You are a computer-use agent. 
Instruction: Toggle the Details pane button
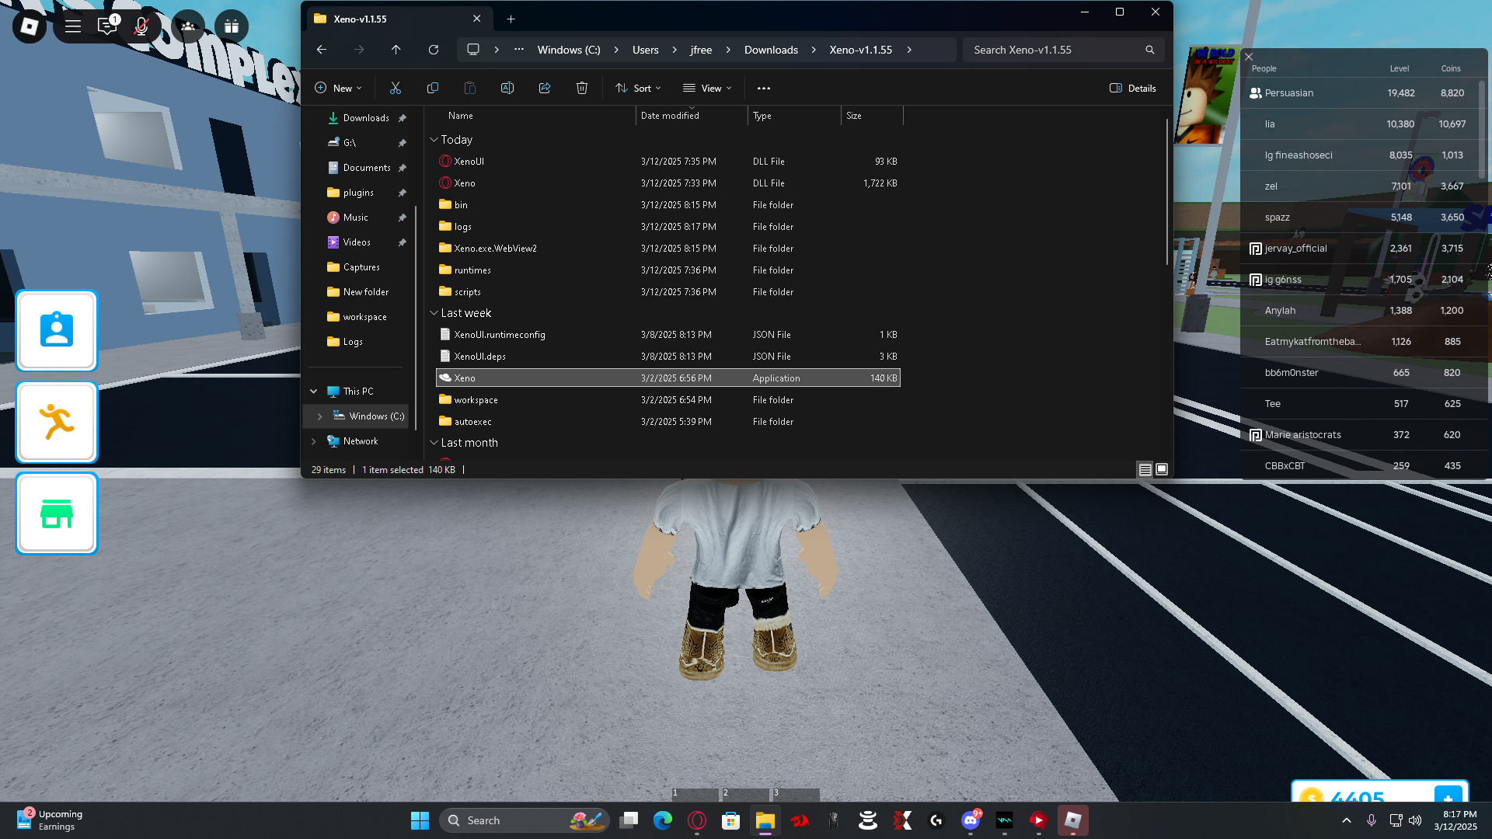pos(1133,88)
